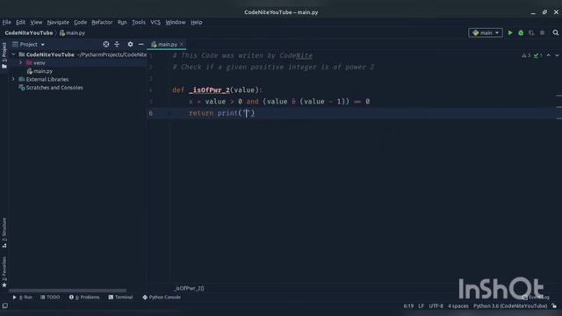Run the main configuration with green play icon
Viewport: 562px width, 316px height.
point(510,33)
